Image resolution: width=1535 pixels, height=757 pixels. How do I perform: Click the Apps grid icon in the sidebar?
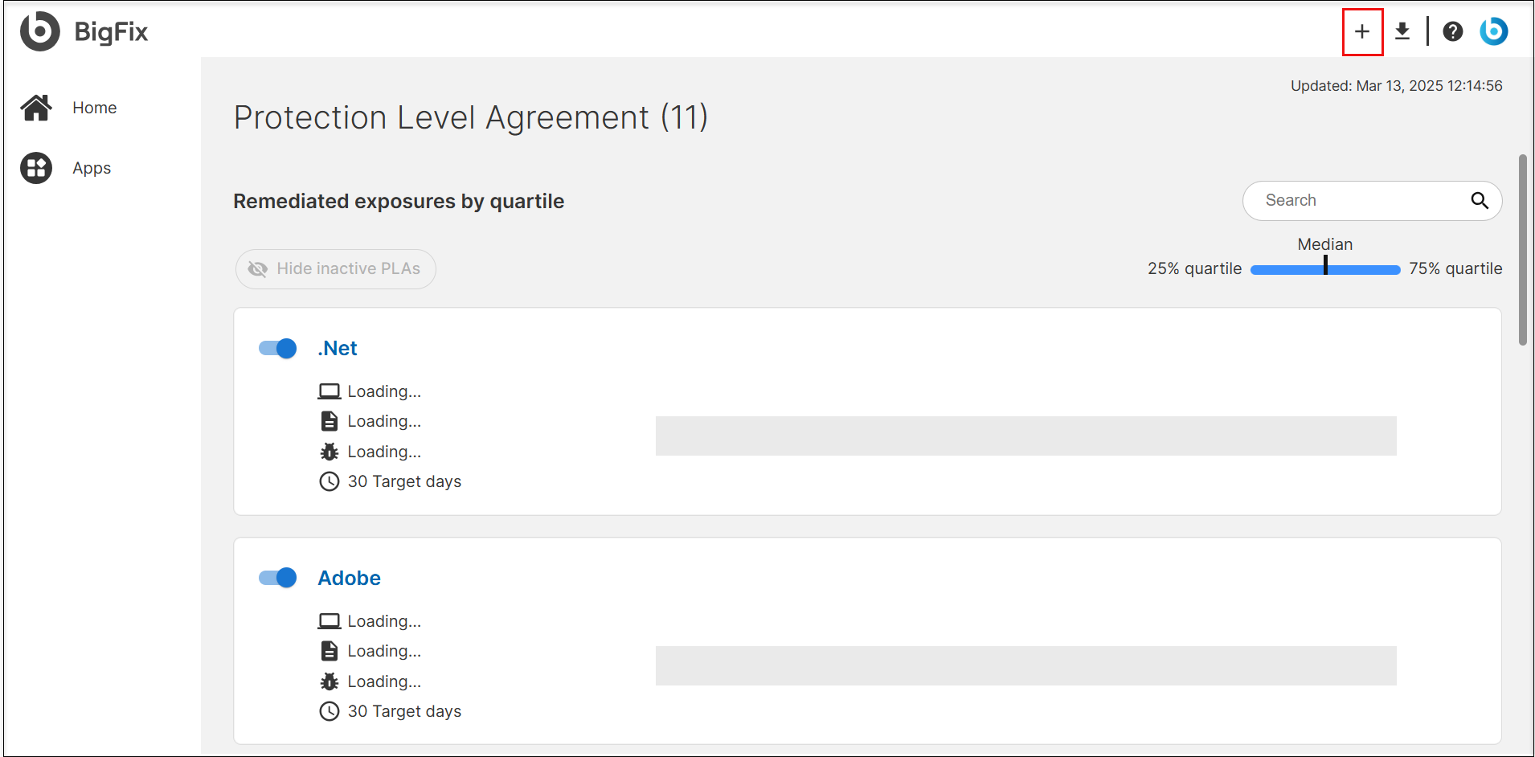pyautogui.click(x=36, y=168)
